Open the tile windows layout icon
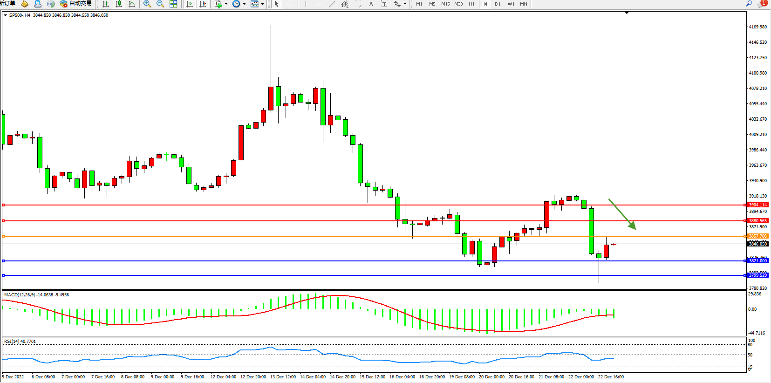The width and height of the screenshot is (771, 383). tap(173, 4)
